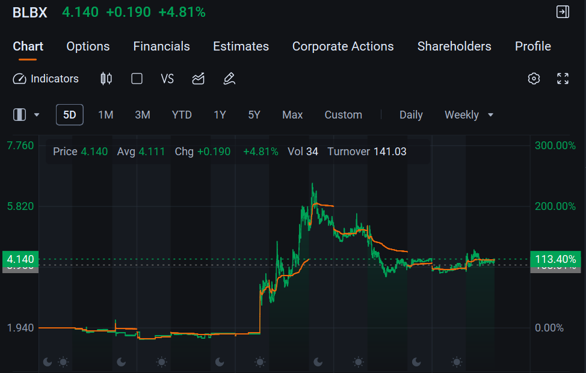Click the 7.760 price axis label

coord(20,146)
